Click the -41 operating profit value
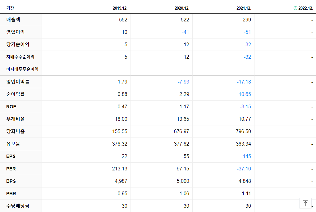The height and width of the screenshot is (212, 316). [x=185, y=32]
